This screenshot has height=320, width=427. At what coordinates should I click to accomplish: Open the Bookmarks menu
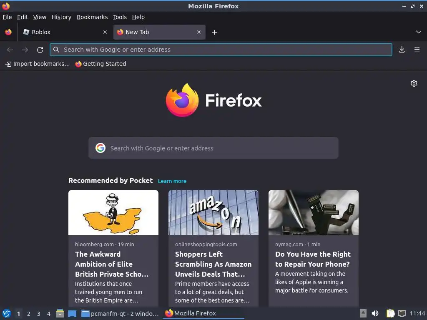(92, 17)
